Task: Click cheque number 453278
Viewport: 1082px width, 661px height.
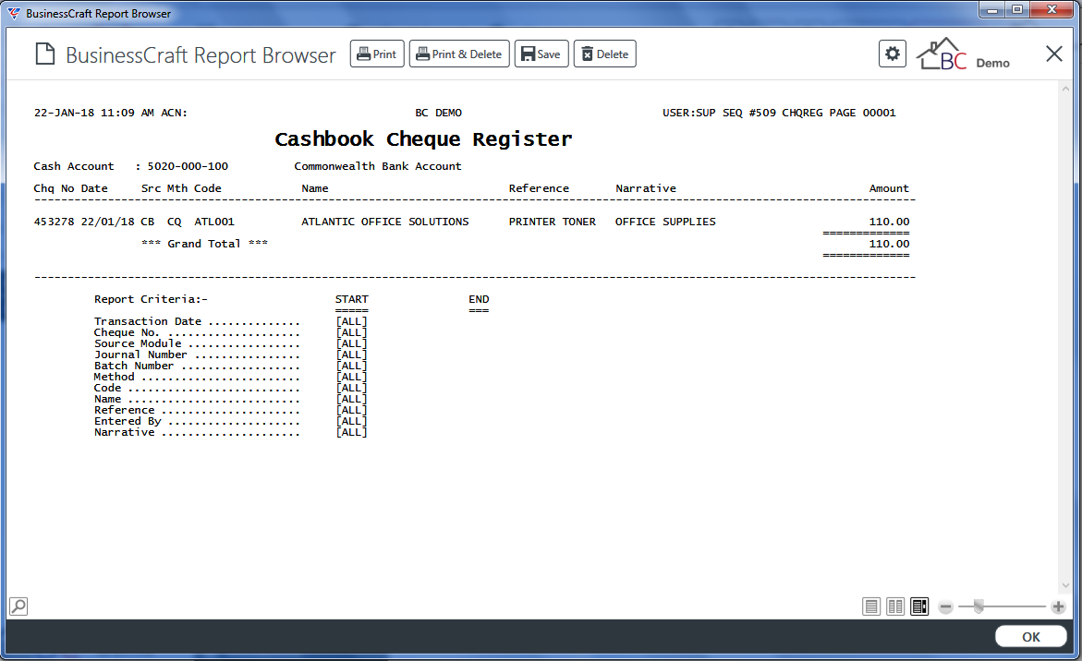Action: point(54,222)
